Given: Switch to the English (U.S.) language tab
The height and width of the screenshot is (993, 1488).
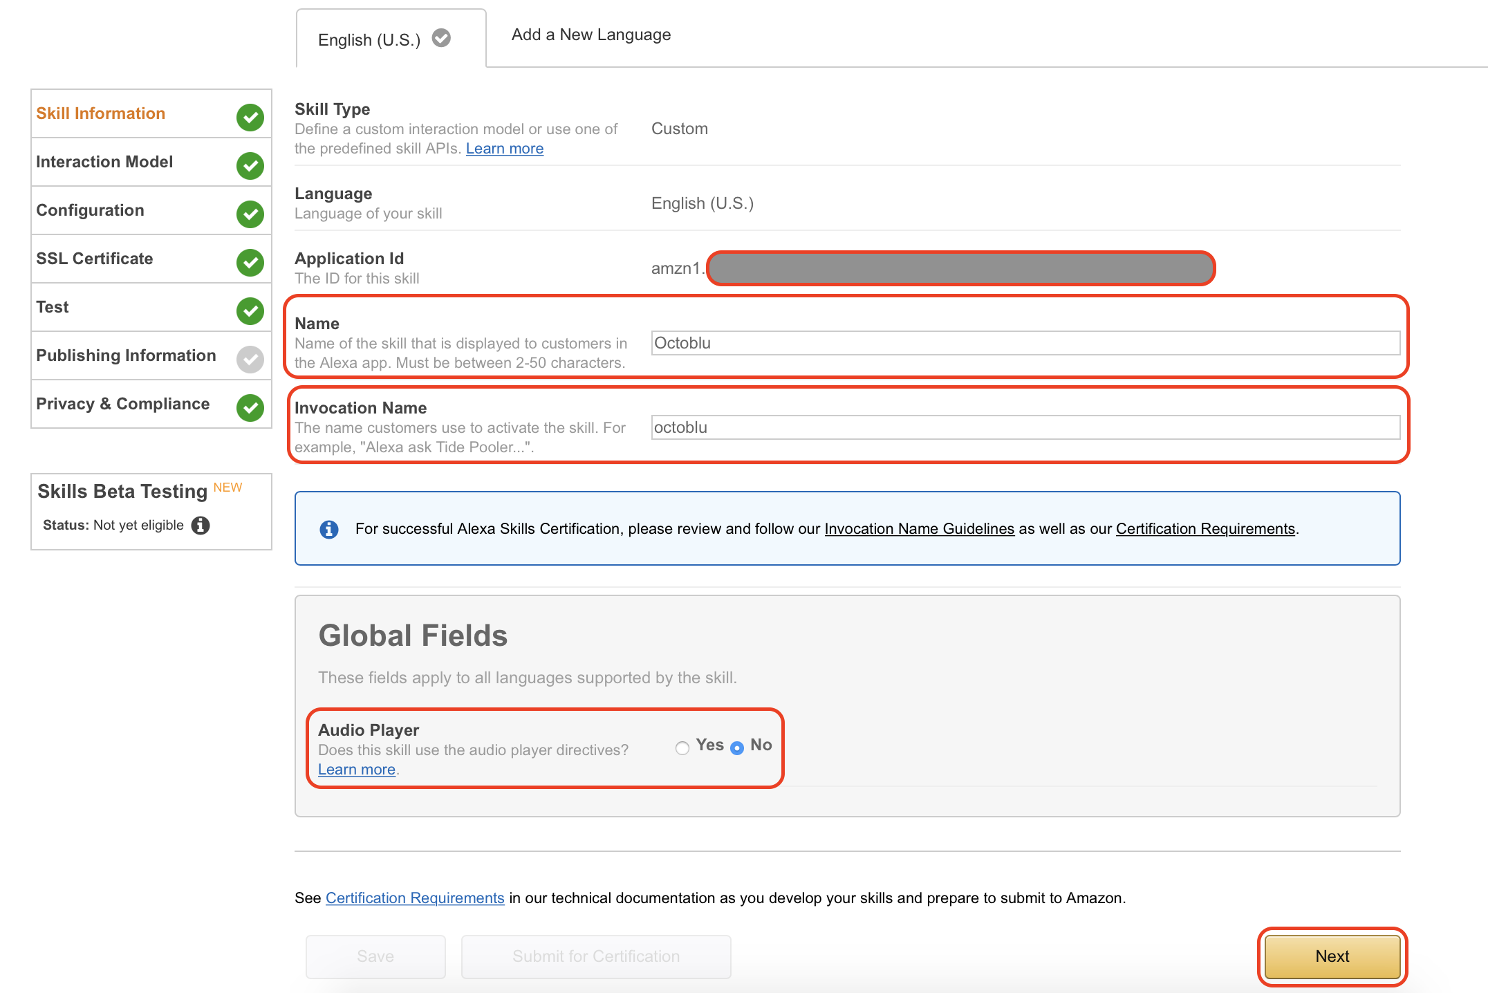Looking at the screenshot, I should [x=391, y=39].
